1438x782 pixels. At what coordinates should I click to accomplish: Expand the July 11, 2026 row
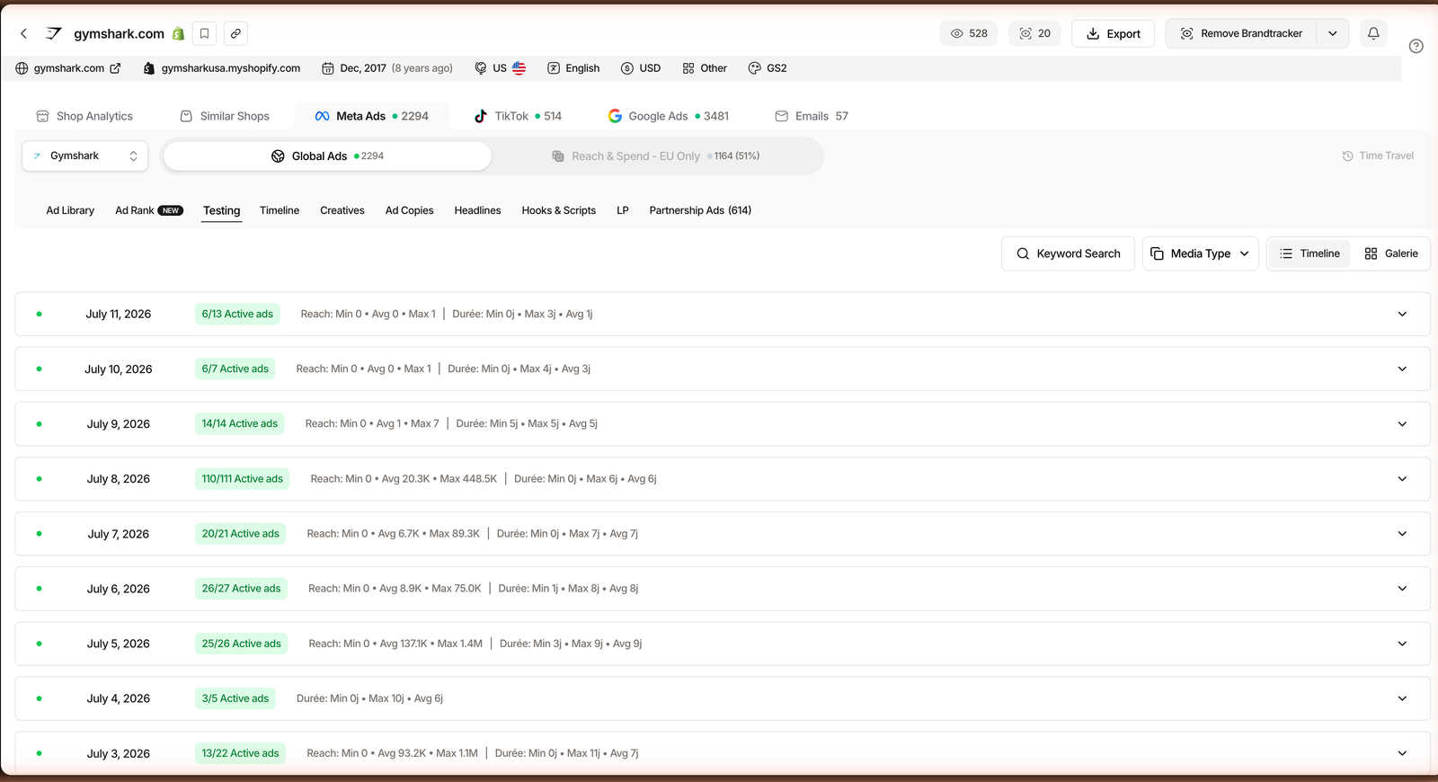(1402, 314)
